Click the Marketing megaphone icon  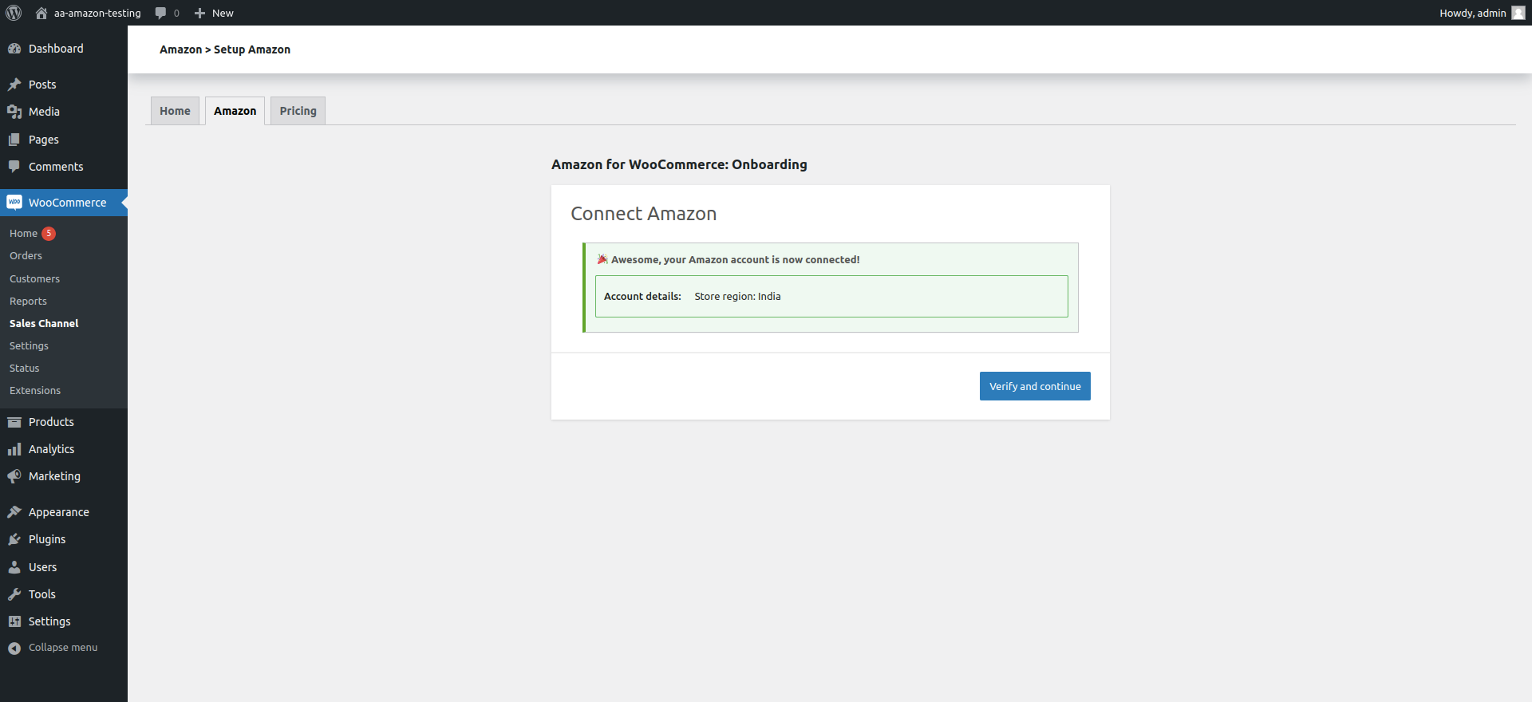coord(14,476)
